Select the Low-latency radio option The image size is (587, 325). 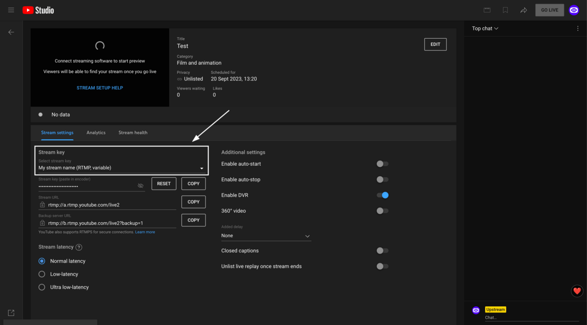pos(42,274)
